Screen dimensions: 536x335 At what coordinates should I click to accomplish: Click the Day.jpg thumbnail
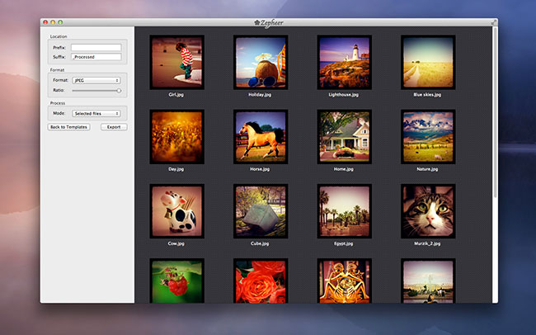[x=176, y=136]
